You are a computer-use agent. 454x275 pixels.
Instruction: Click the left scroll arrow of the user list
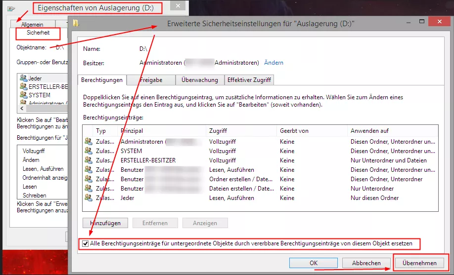pyautogui.click(x=22, y=108)
